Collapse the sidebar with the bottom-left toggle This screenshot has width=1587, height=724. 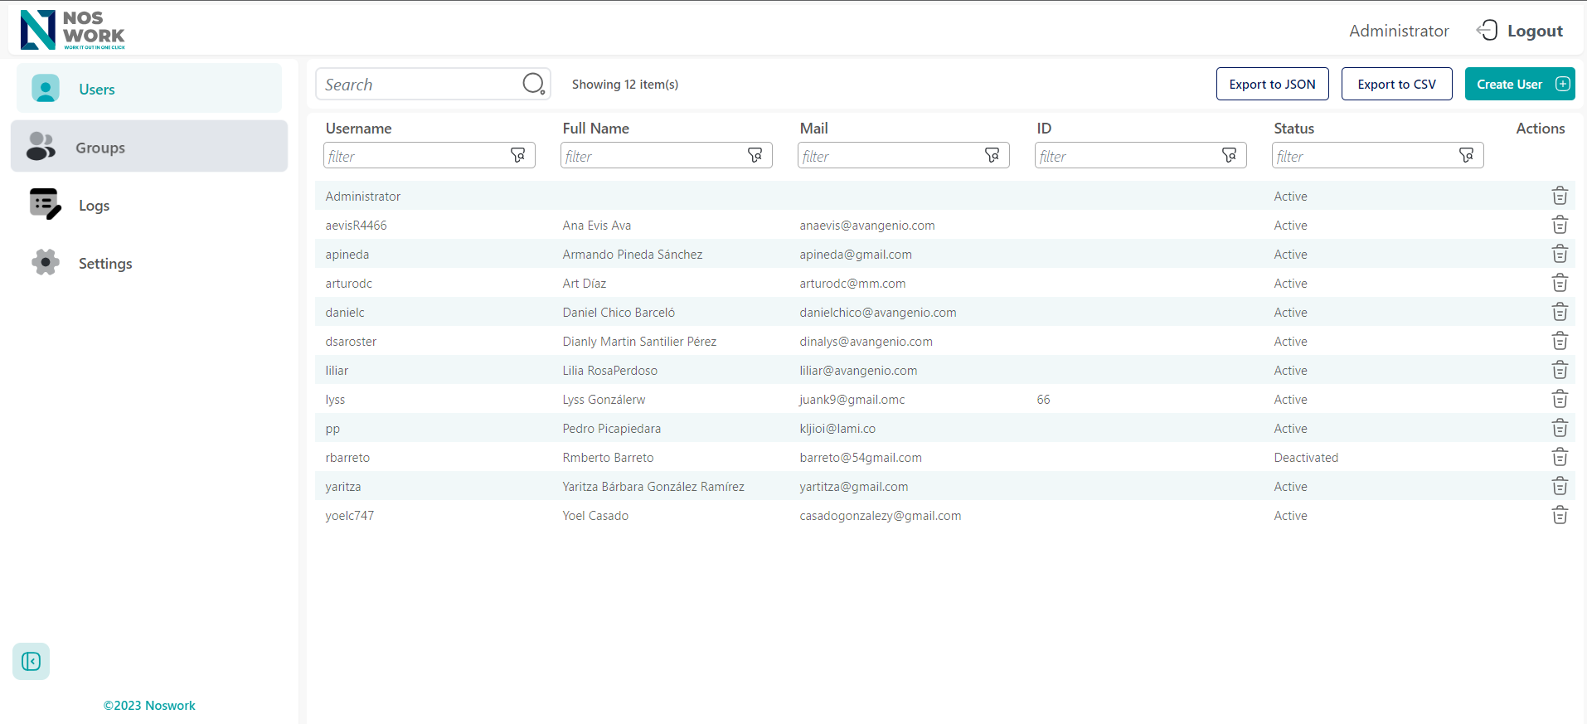(x=31, y=661)
